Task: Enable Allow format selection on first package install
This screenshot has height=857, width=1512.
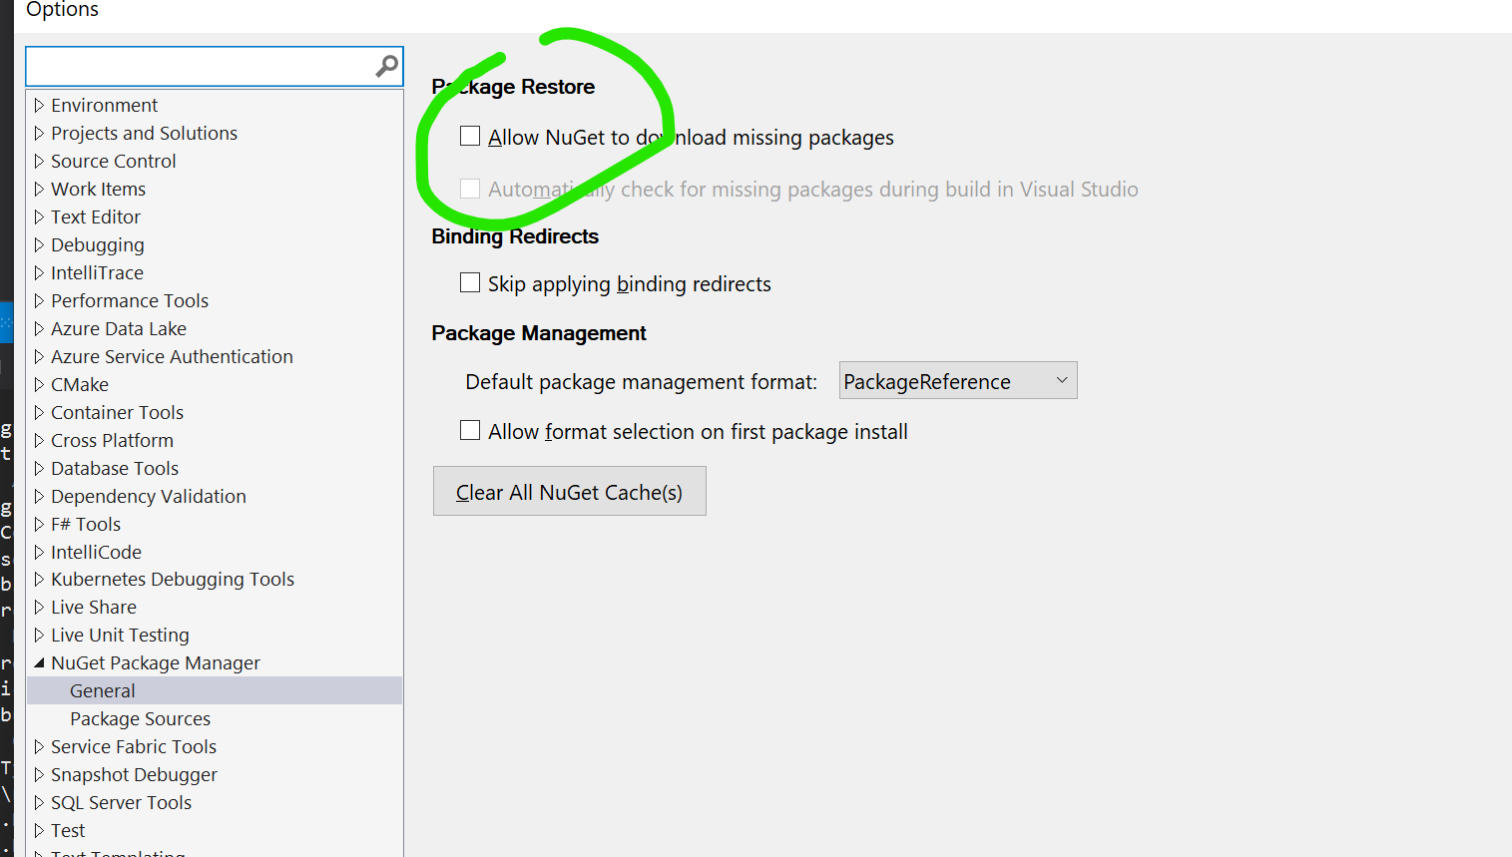Action: point(470,430)
